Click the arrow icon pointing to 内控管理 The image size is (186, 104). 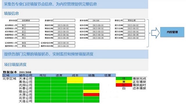[x=156, y=33]
